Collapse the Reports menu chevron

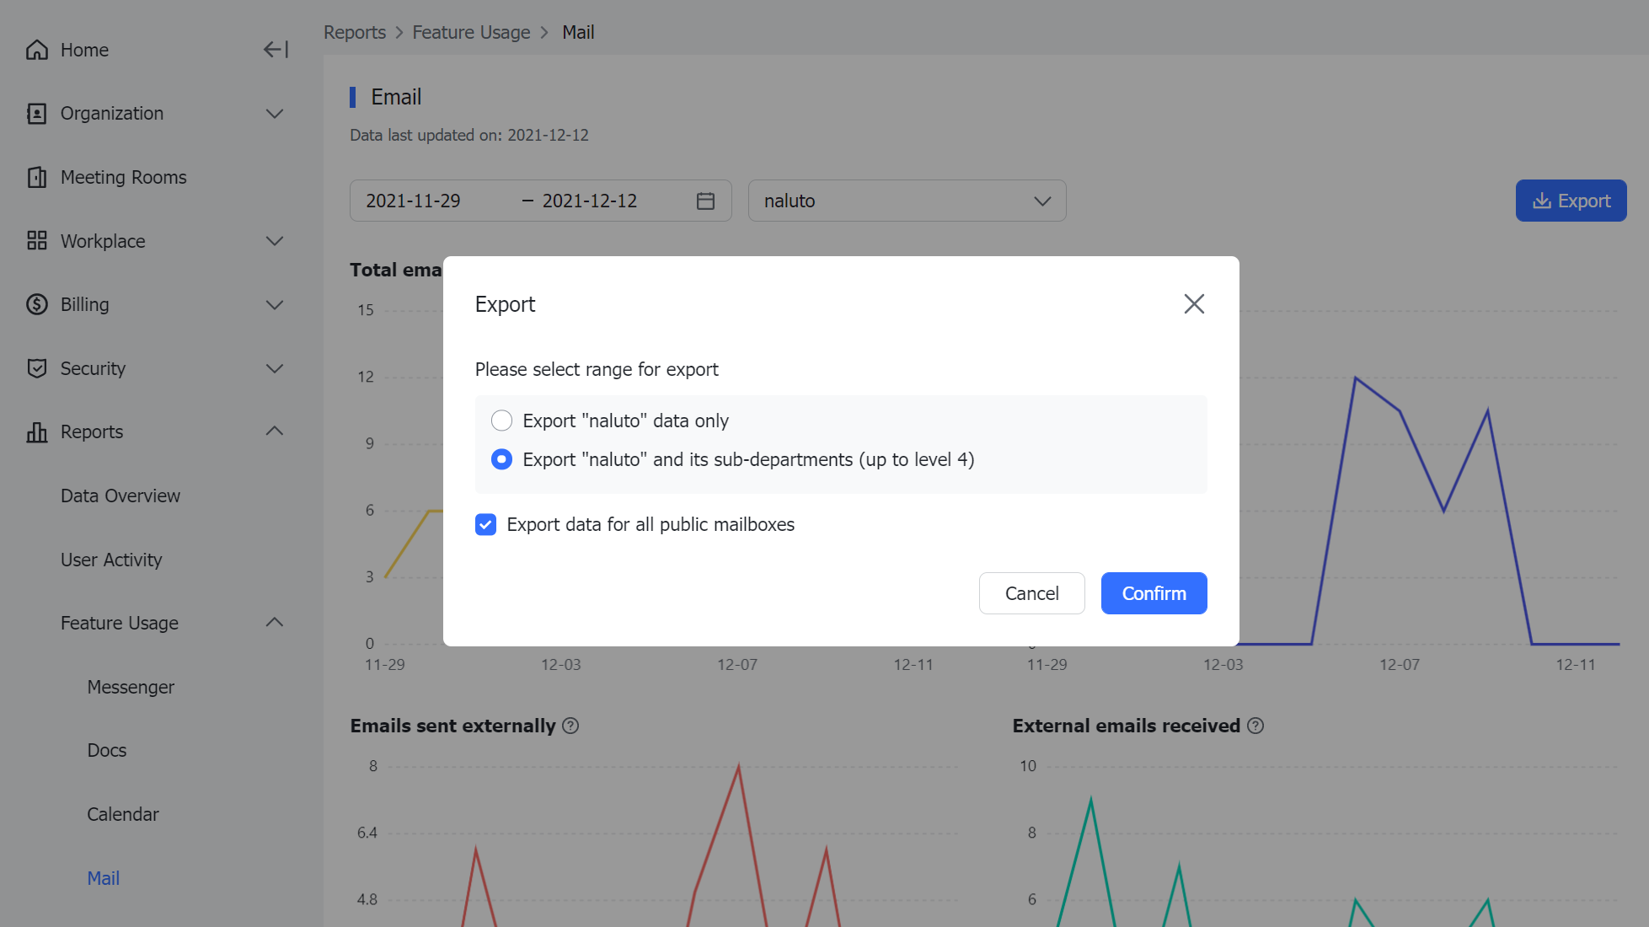pos(275,431)
